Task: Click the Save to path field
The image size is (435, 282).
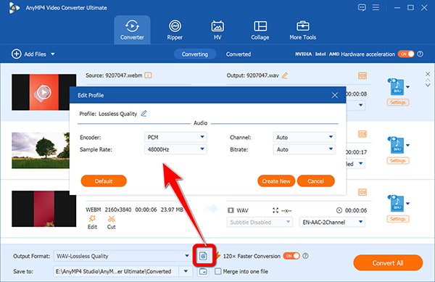Action: pyautogui.click(x=116, y=271)
